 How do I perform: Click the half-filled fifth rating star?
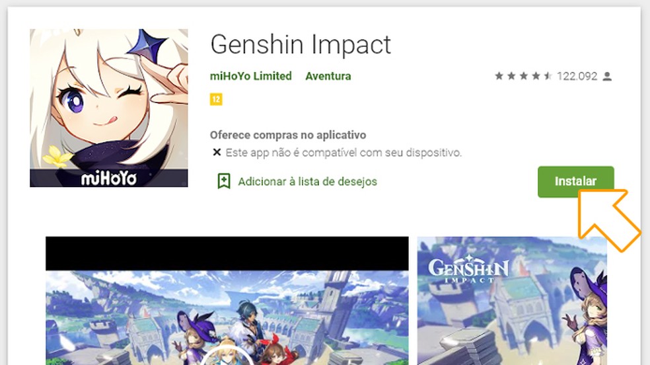click(548, 76)
